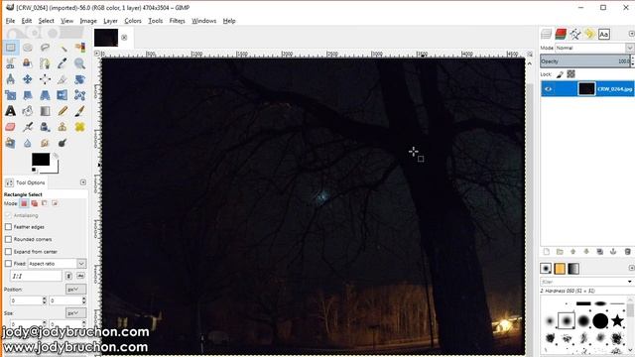The height and width of the screenshot is (357, 635).
Task: Select the Measure compass tool
Action: pos(11,79)
